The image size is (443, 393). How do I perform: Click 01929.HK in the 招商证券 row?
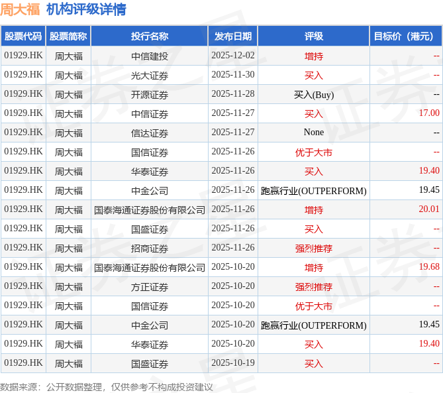point(23,248)
